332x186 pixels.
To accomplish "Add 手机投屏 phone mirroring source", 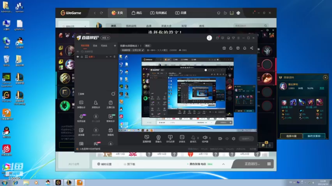I will (x=170, y=139).
